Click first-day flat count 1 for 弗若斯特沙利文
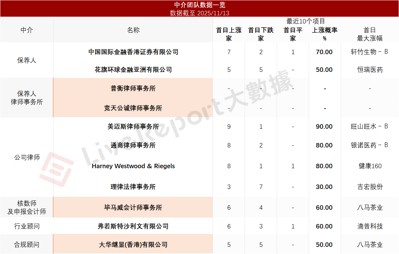Screen dimensions: 399x254 point(293,226)
